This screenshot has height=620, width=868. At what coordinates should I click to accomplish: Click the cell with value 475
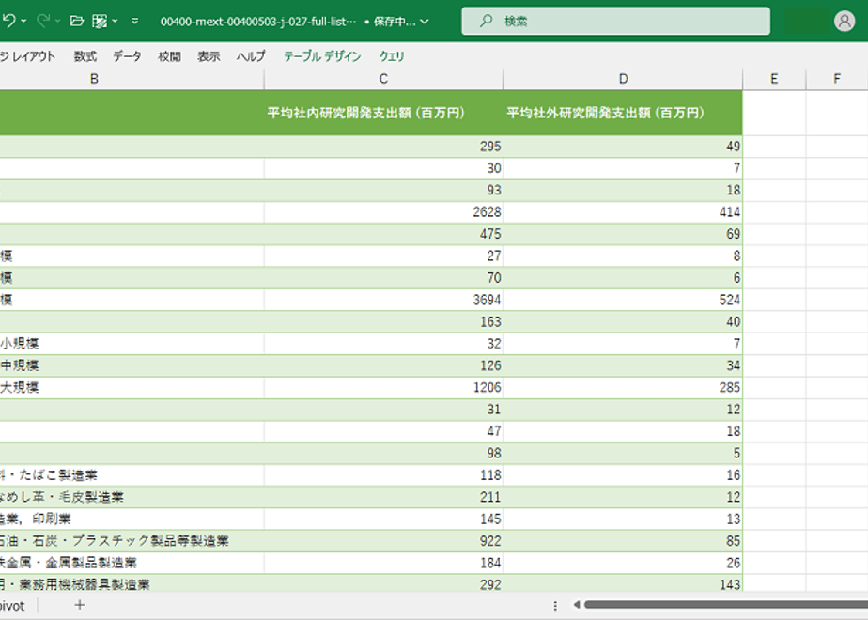pyautogui.click(x=383, y=234)
